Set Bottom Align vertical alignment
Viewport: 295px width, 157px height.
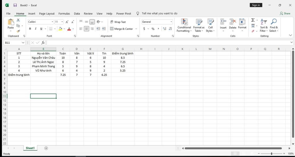pyautogui.click(x=92, y=22)
